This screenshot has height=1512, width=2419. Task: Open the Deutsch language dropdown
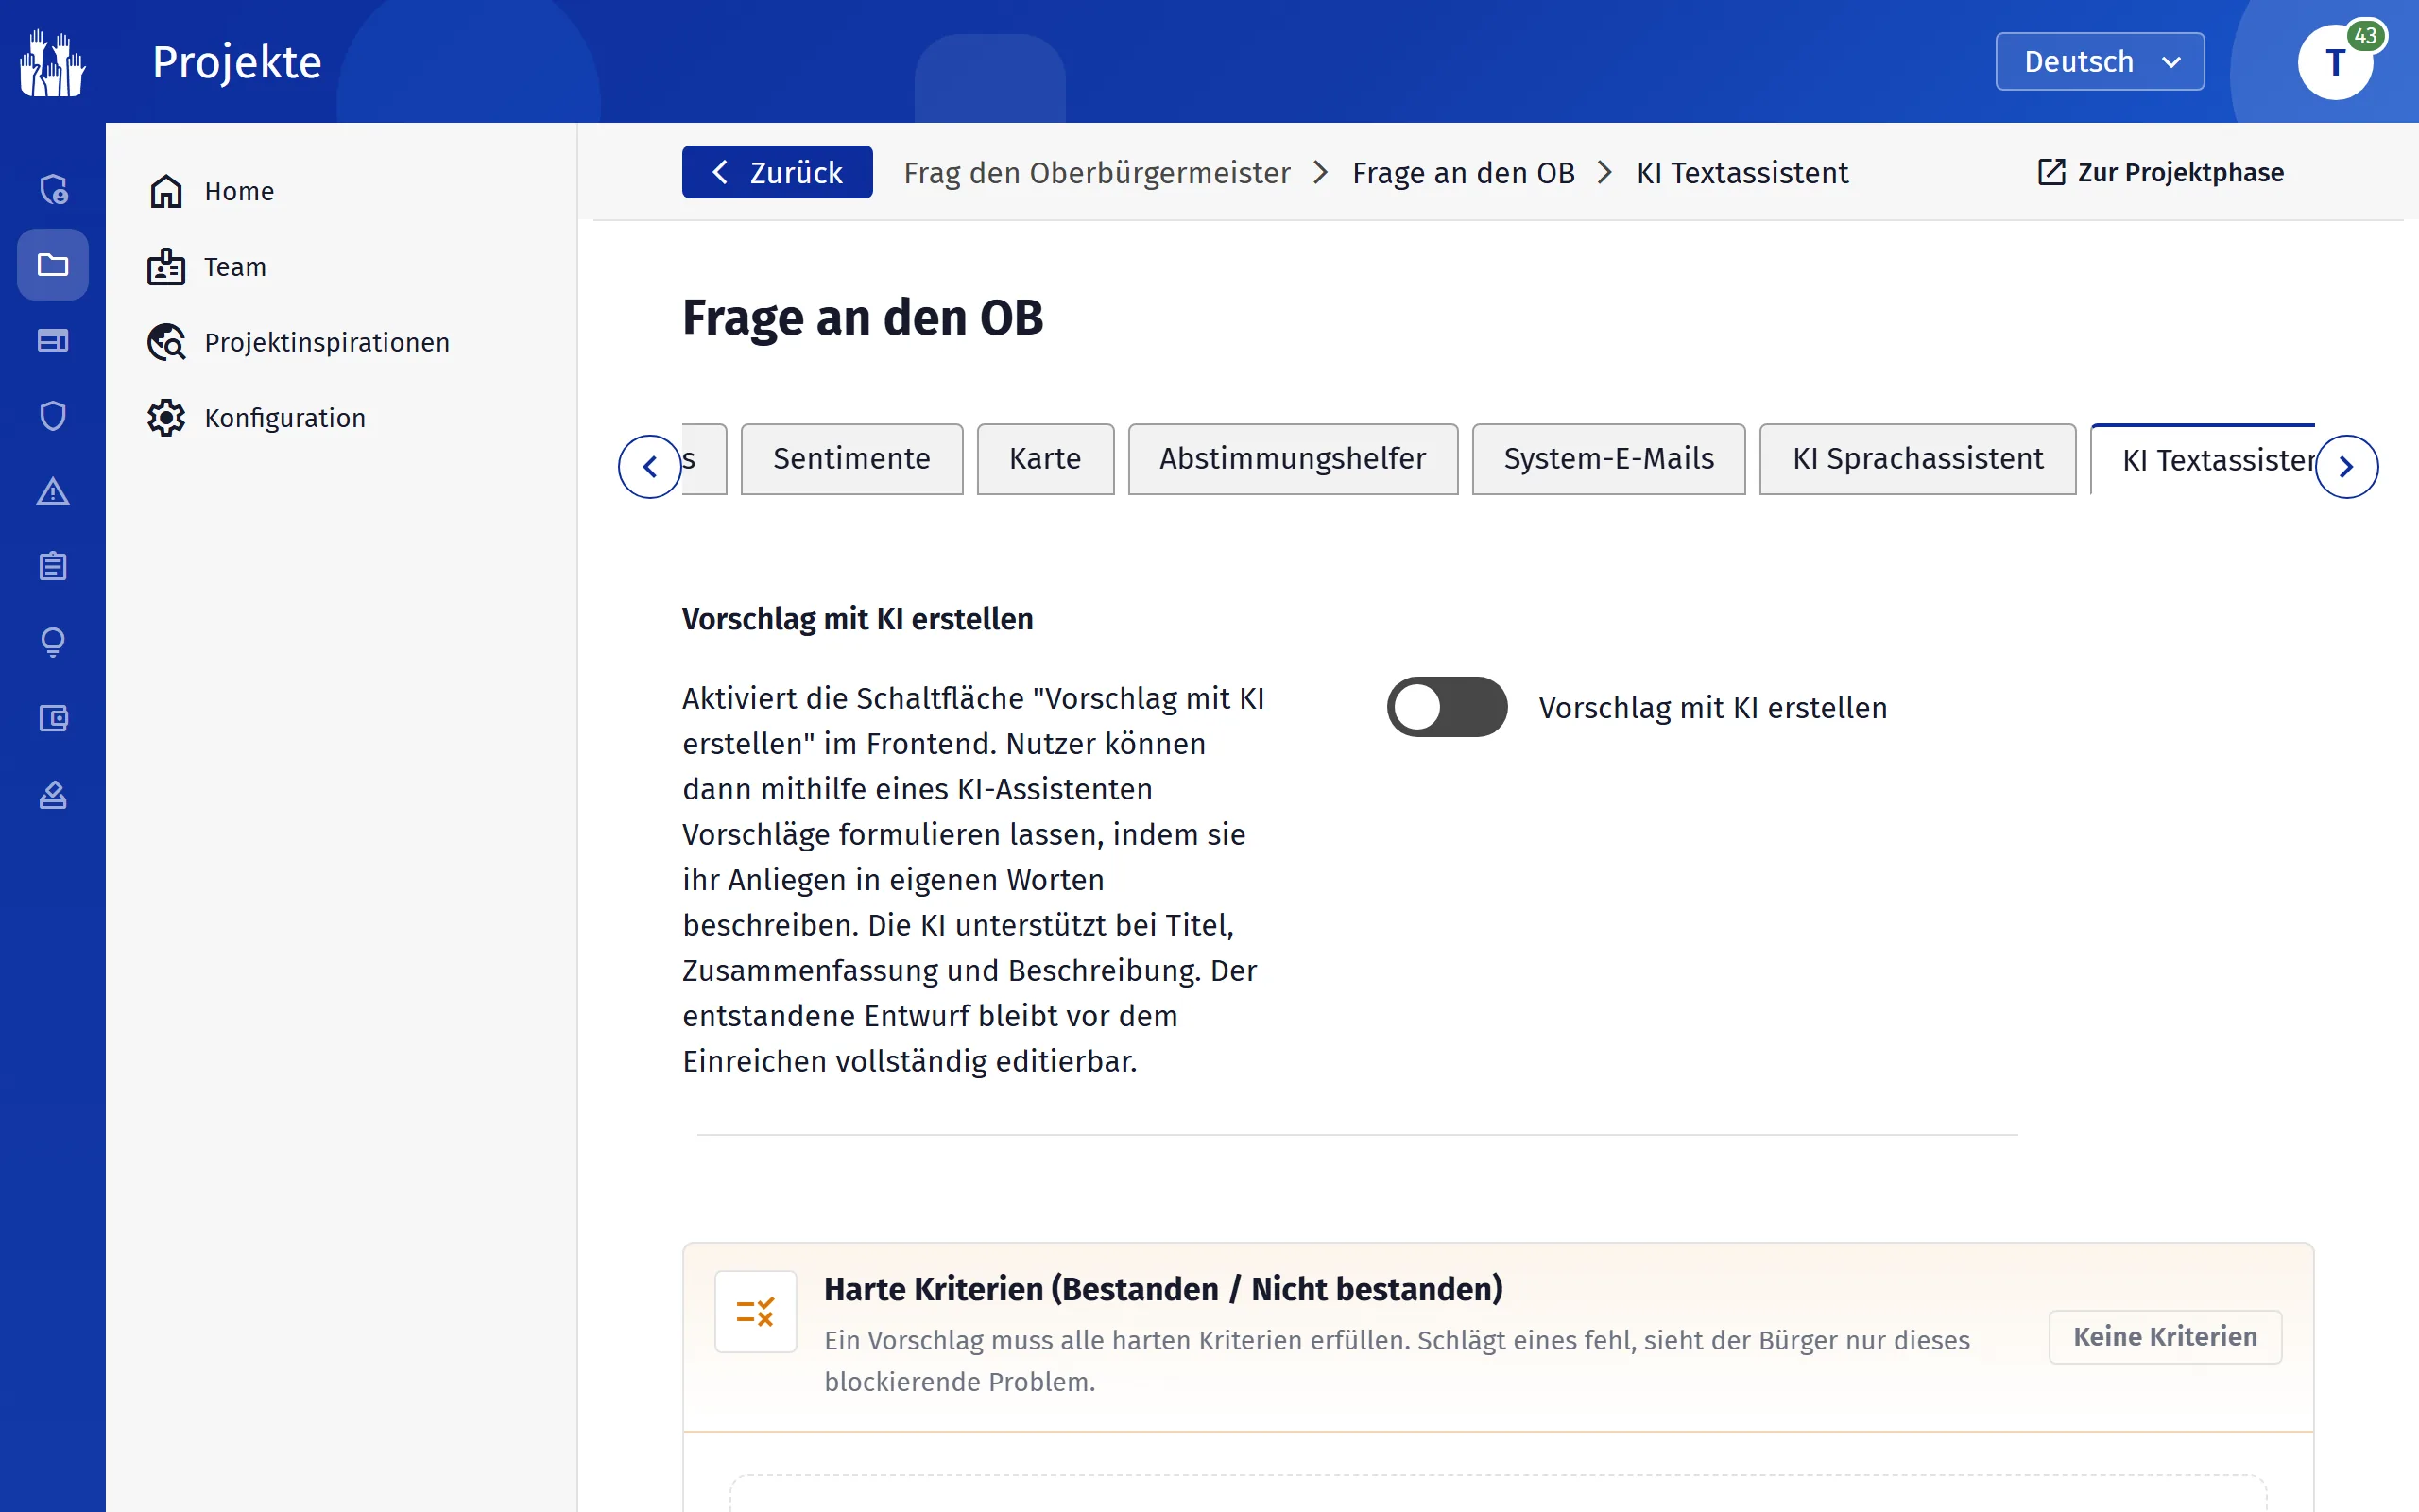[2099, 62]
